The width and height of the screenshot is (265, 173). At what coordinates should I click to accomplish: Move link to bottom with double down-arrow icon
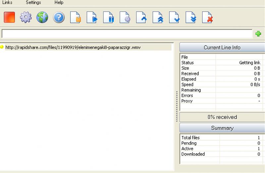pyautogui.click(x=191, y=17)
